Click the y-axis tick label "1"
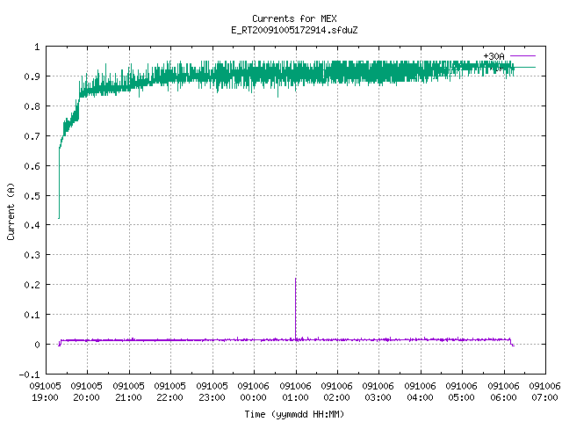This screenshot has height=422, width=562. (x=37, y=47)
